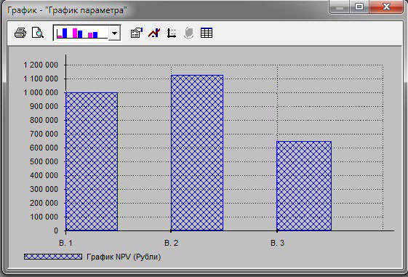408x277 pixels.
Task: Click the window title График параметра
Action: pos(67,11)
